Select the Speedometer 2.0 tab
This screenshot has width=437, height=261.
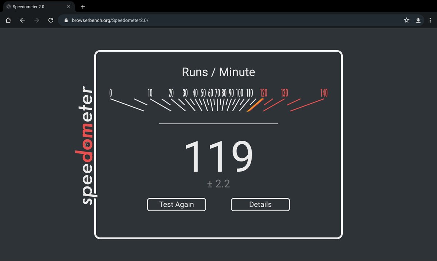pos(38,7)
